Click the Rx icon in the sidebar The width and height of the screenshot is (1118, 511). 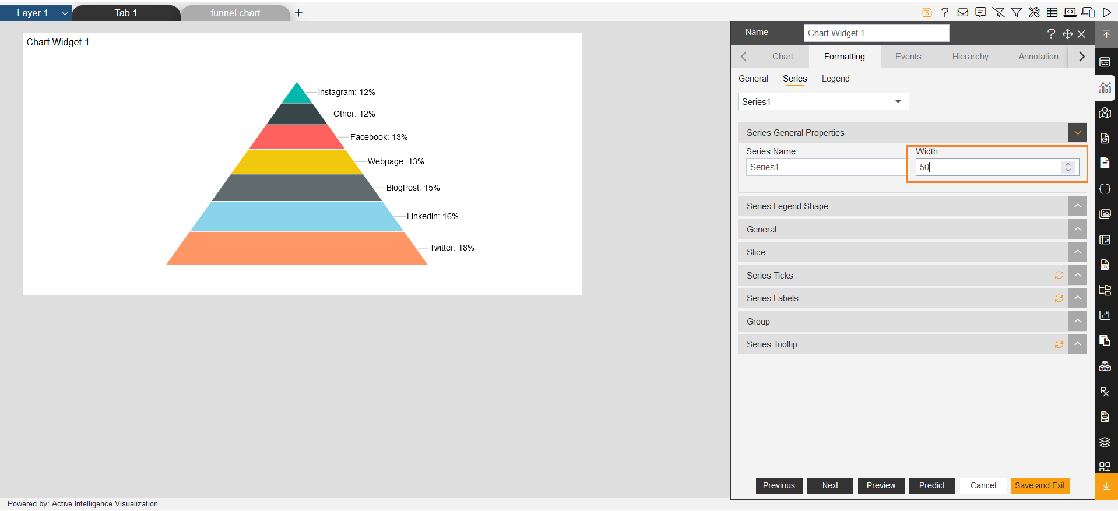[1105, 392]
